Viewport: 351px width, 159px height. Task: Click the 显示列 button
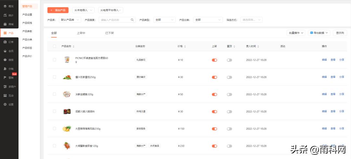tap(340, 33)
